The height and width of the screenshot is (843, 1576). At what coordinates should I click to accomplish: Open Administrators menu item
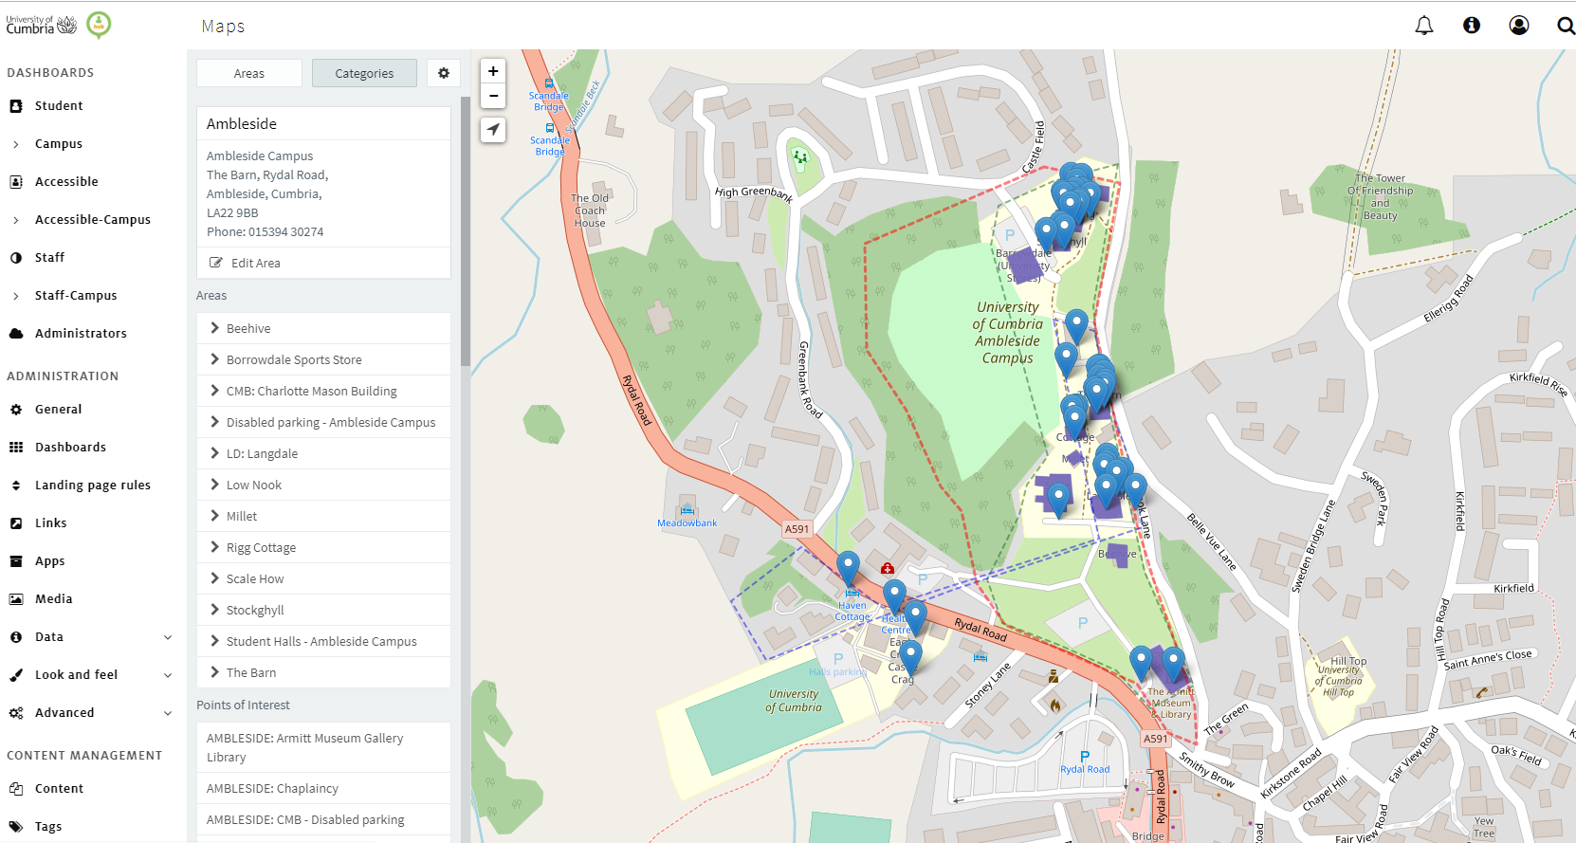pos(81,334)
